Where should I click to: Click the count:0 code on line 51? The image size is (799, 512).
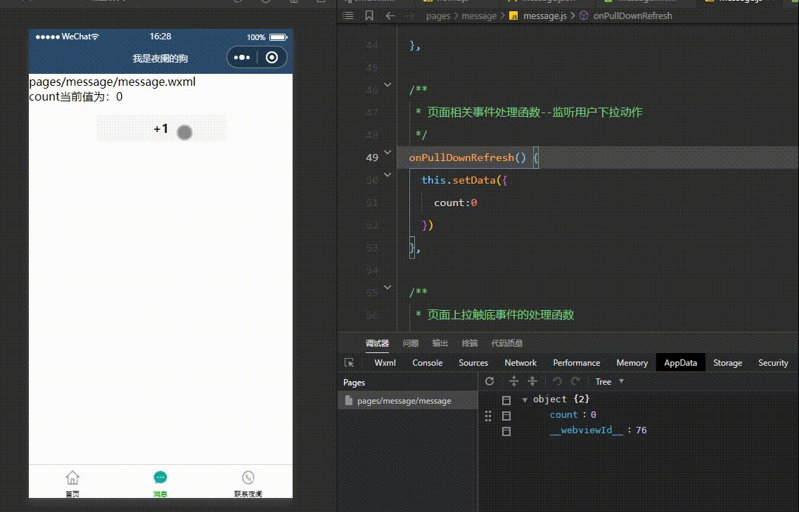(456, 203)
